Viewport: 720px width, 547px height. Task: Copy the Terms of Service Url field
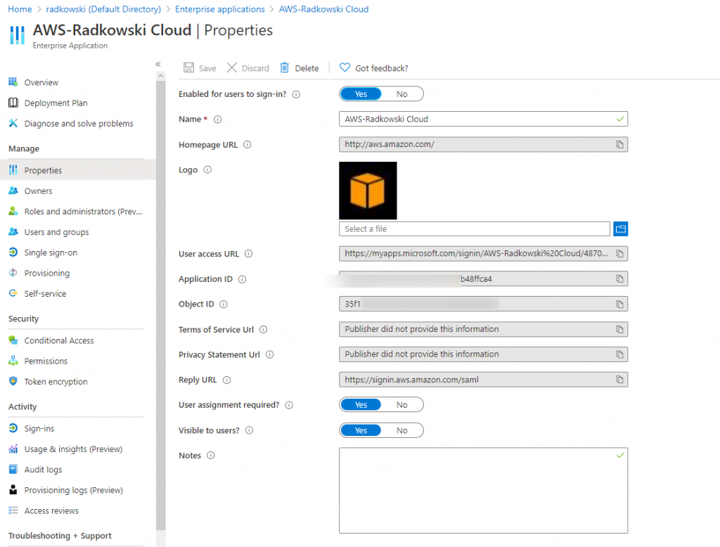619,329
